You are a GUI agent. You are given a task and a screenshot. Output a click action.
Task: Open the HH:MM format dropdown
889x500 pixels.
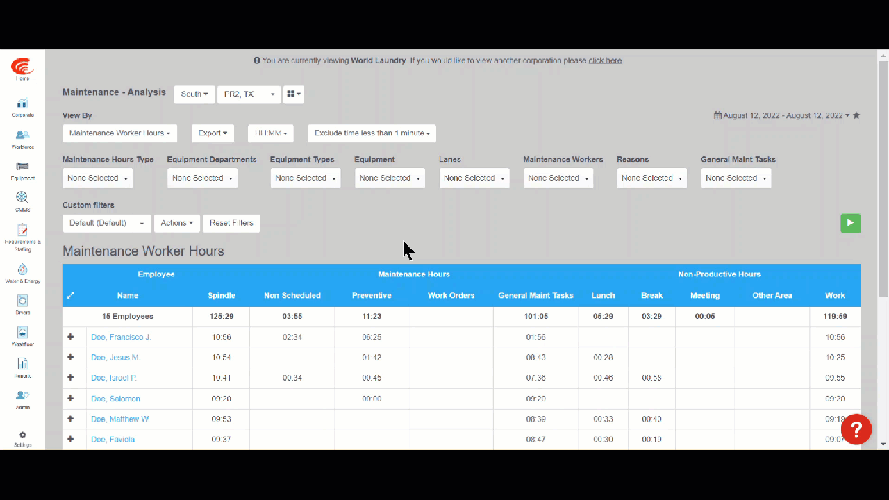[270, 133]
